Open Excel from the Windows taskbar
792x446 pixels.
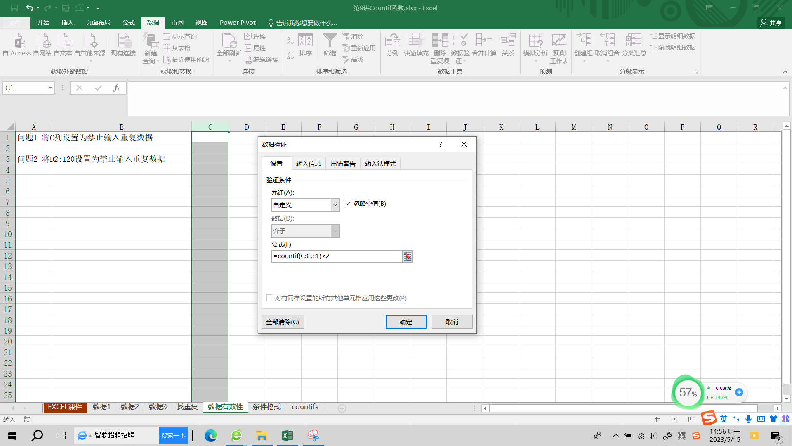click(x=287, y=435)
